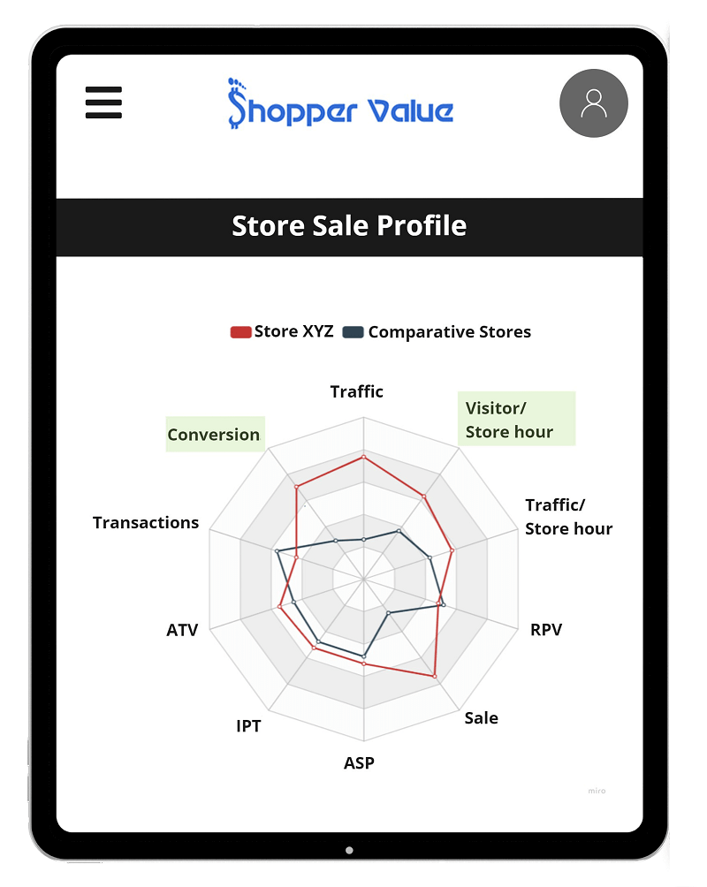Toggle the Comparative Stores legend swatch
The height and width of the screenshot is (887, 707).
(353, 332)
